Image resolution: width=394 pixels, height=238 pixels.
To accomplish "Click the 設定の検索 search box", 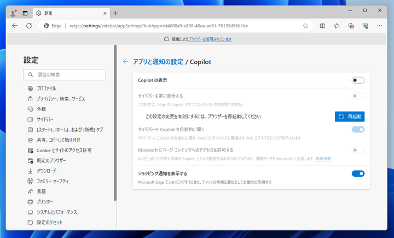I will (x=65, y=74).
